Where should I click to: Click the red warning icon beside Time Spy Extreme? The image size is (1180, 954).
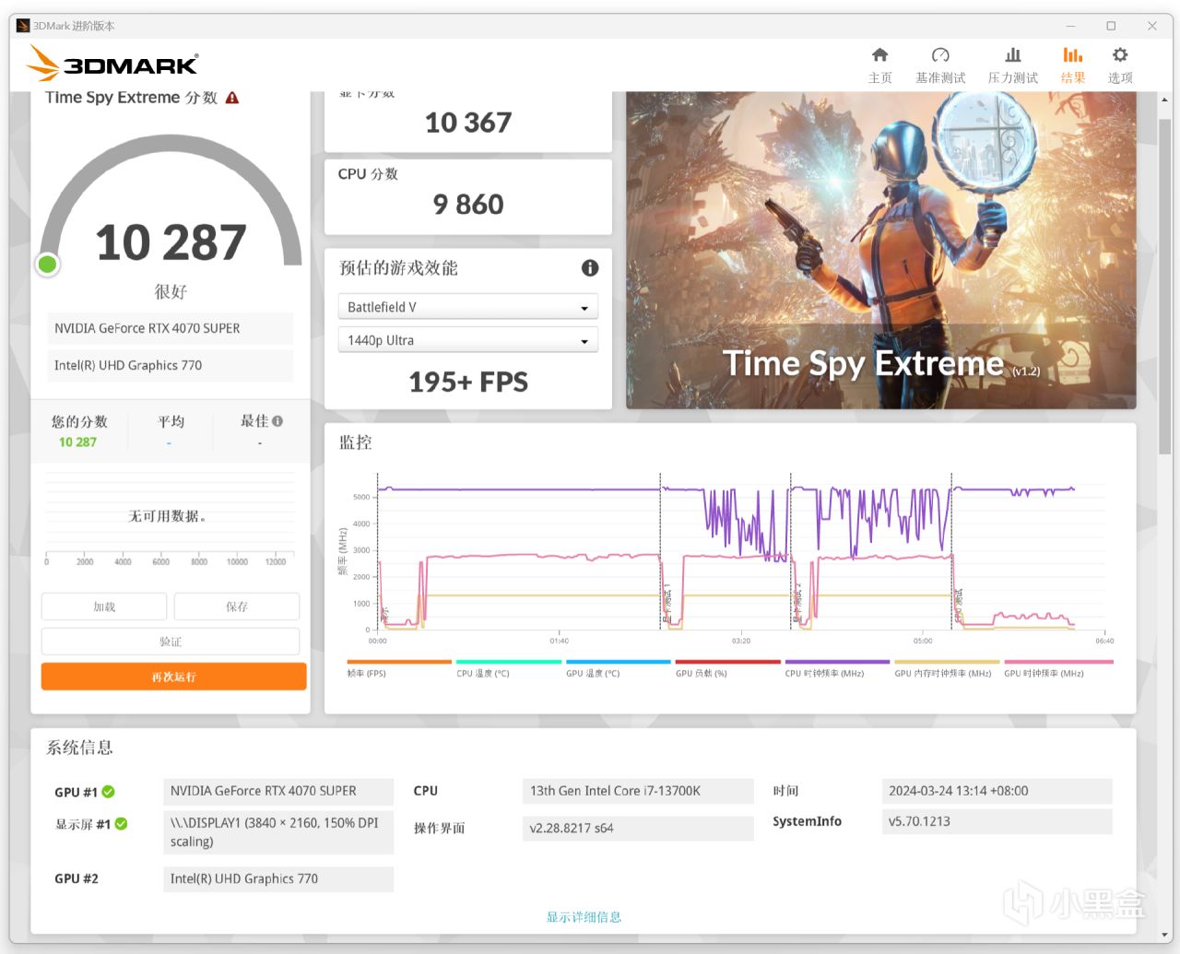tap(232, 98)
